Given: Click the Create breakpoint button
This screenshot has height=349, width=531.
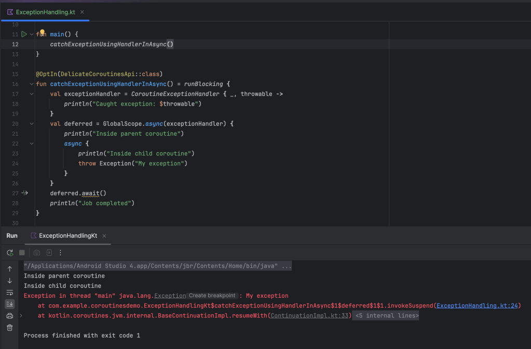Looking at the screenshot, I should pos(212,296).
